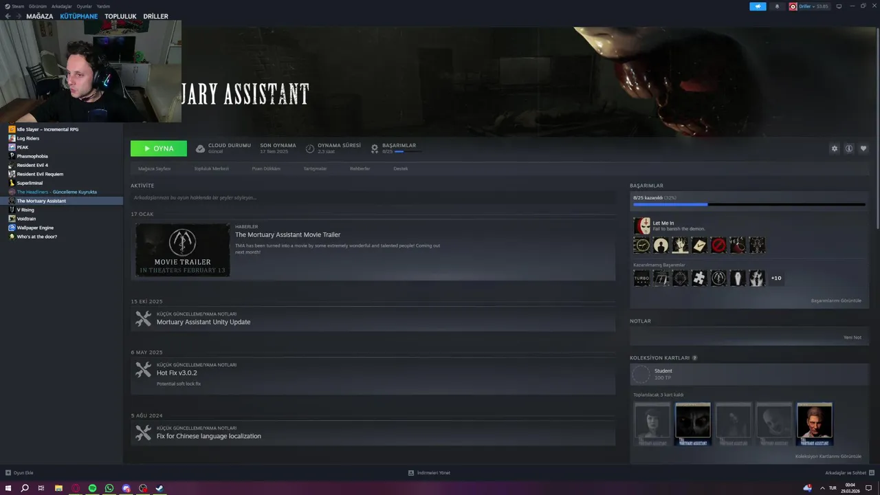Click the blue announcements megaphone icon
Viewport: 880px width, 495px height.
[758, 6]
